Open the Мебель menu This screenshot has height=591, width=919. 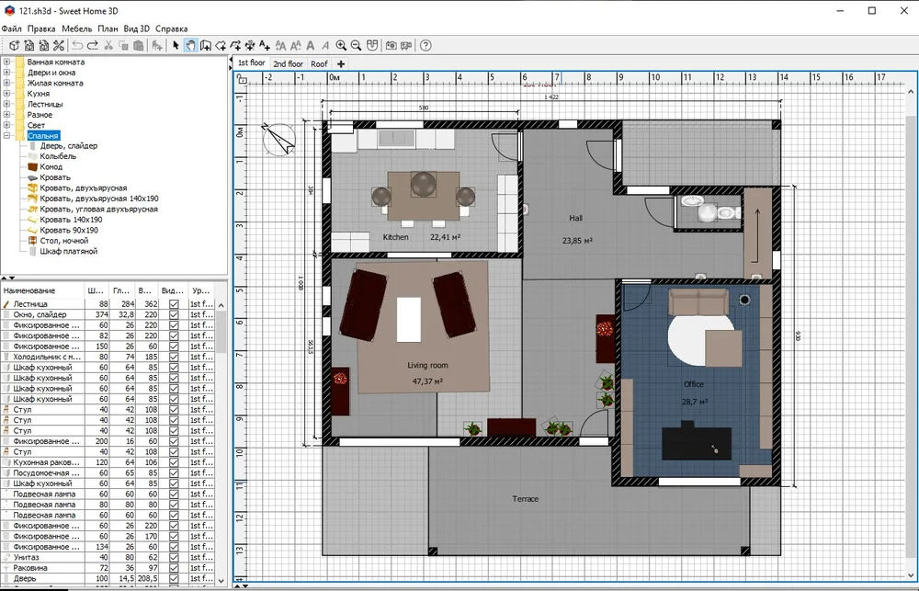(x=76, y=28)
